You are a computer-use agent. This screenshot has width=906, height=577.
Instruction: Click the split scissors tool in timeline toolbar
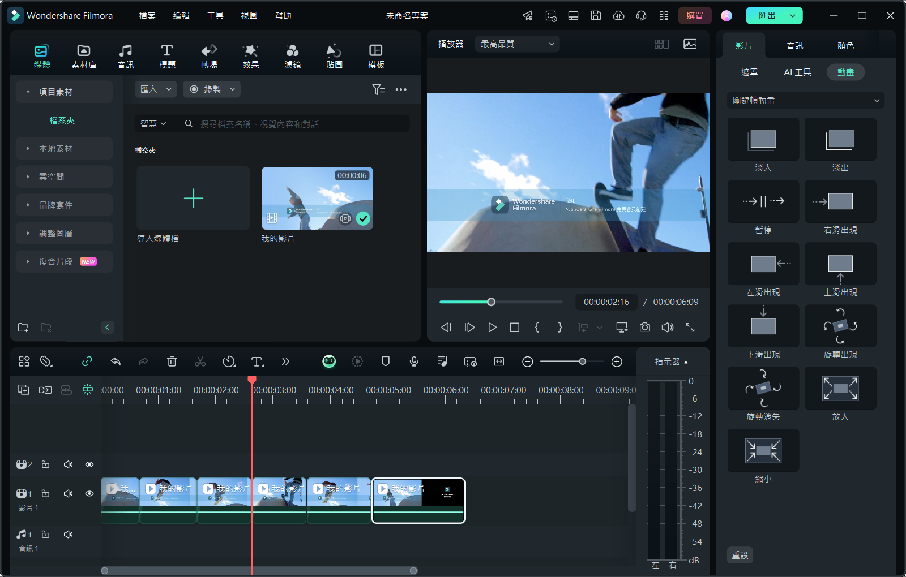(200, 361)
